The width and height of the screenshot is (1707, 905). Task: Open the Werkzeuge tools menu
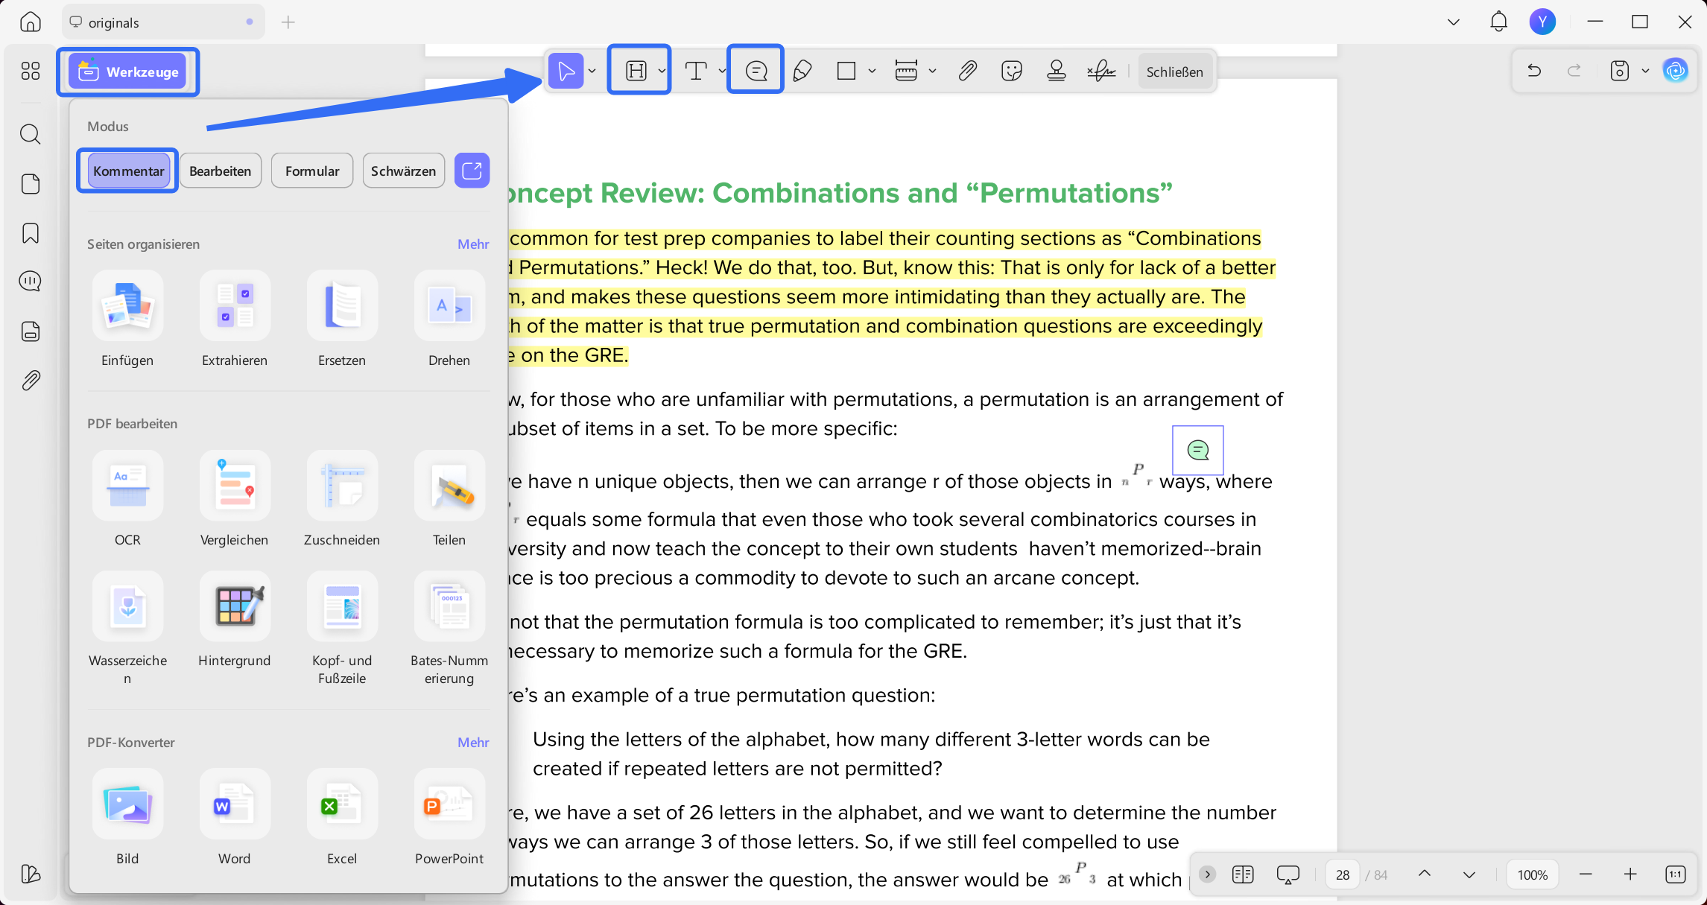[128, 72]
